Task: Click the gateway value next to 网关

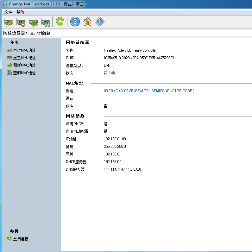Action: (x=113, y=154)
